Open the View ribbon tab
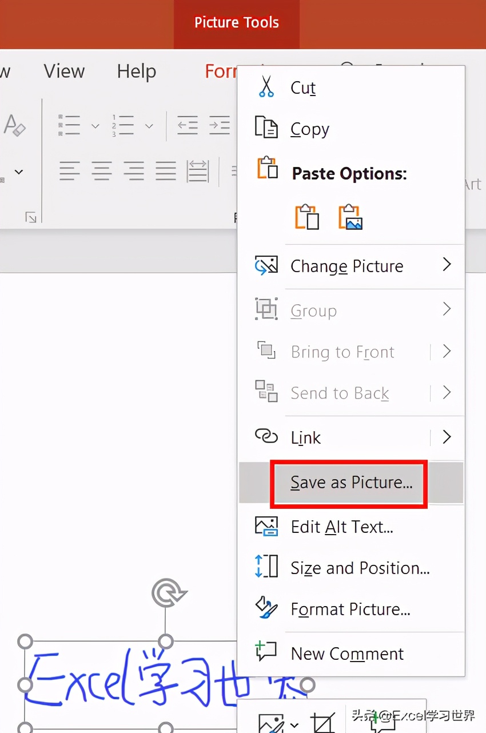Screen dimensions: 486x733 click(x=64, y=71)
